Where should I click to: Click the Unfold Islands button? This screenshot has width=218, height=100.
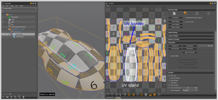point(175,22)
